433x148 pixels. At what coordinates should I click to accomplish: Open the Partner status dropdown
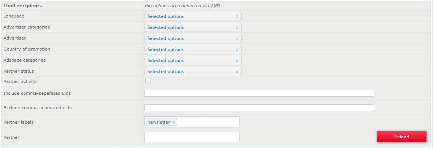click(x=193, y=72)
